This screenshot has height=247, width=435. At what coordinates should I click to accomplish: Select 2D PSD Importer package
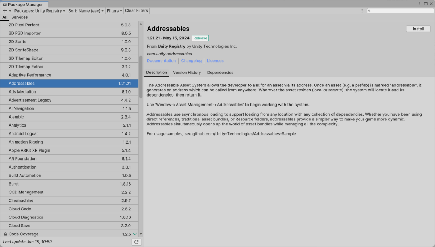(x=69, y=33)
